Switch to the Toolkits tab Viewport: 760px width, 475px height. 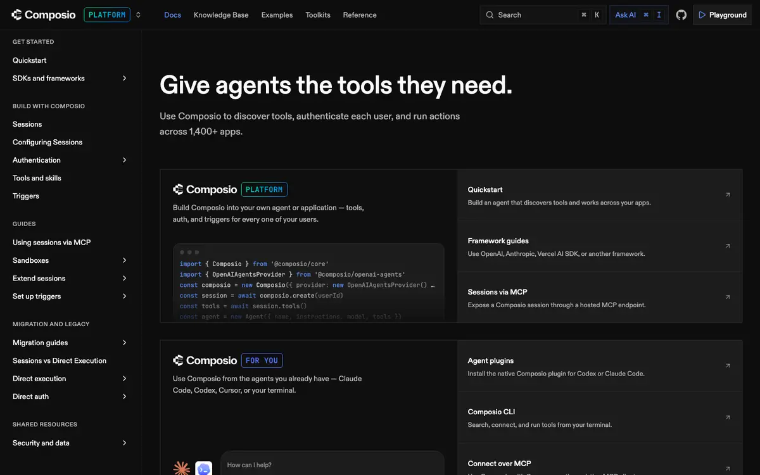pos(318,15)
